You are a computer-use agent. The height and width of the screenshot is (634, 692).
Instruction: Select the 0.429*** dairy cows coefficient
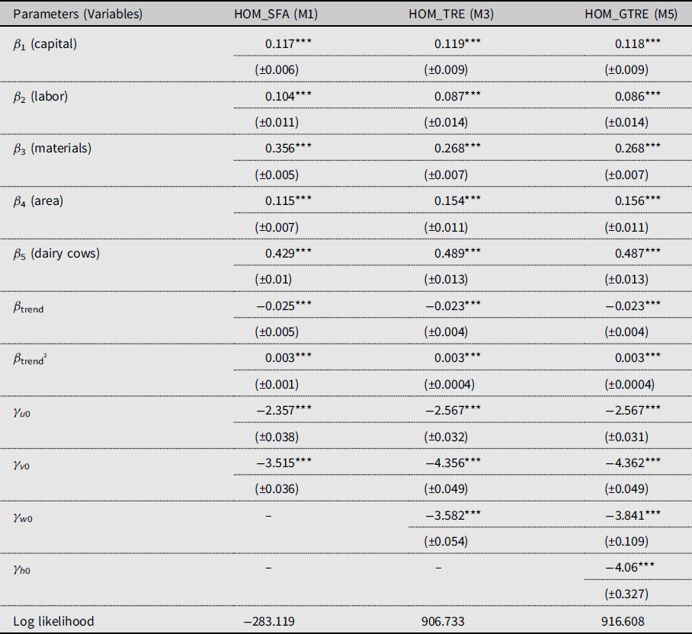[x=288, y=253]
